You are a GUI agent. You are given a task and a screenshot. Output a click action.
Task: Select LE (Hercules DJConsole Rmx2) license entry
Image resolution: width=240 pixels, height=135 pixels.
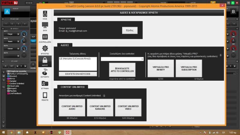75,59
